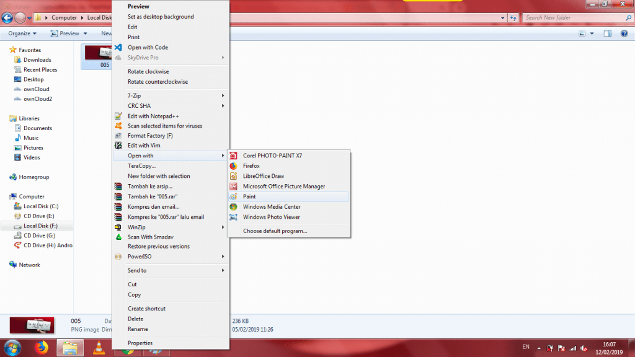
Task: Expand the 7-Zip submenu arrow
Action: pyautogui.click(x=223, y=95)
